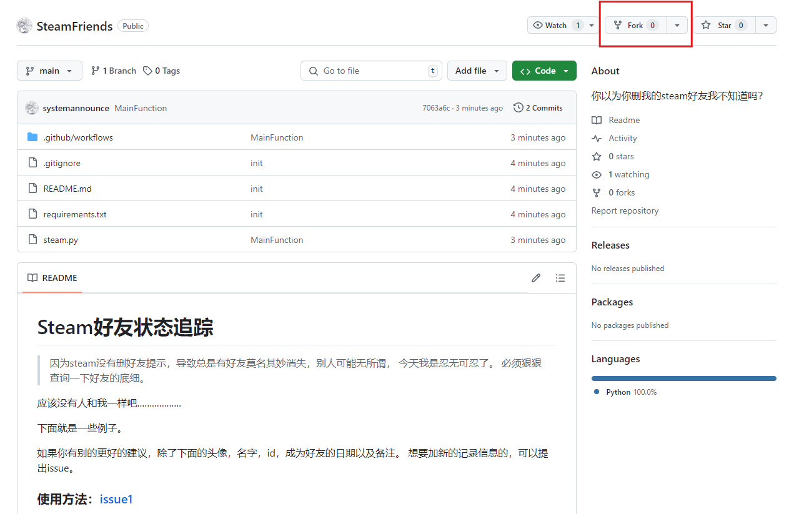804x514 pixels.
Task: Fork this repository with the Fork button
Action: 636,25
